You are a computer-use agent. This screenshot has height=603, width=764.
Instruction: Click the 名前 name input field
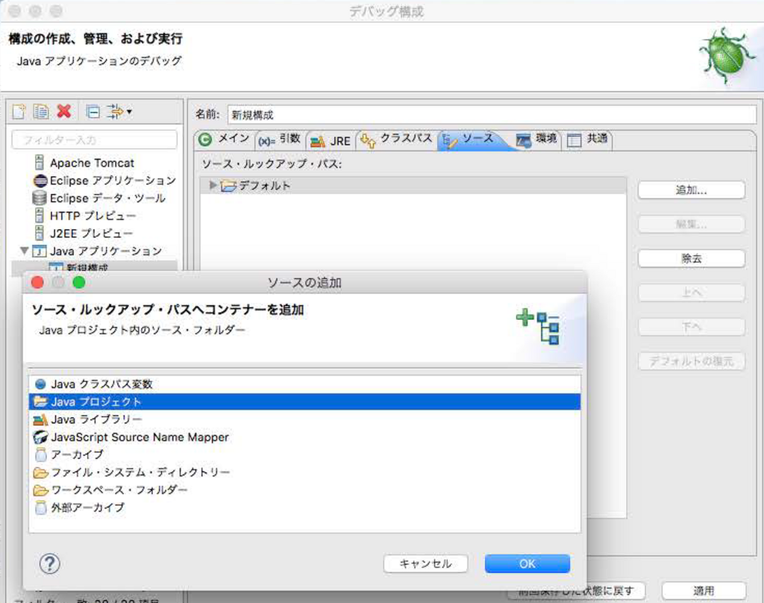491,115
